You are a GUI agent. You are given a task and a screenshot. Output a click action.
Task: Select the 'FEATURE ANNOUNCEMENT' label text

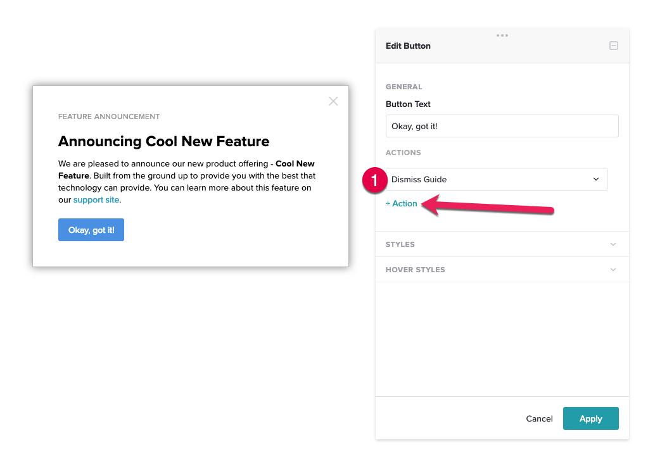(109, 117)
